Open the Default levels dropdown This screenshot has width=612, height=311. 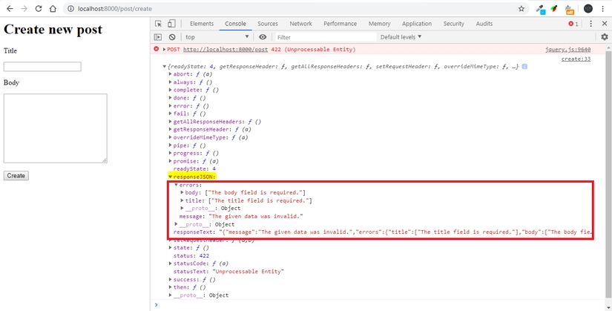pyautogui.click(x=401, y=37)
